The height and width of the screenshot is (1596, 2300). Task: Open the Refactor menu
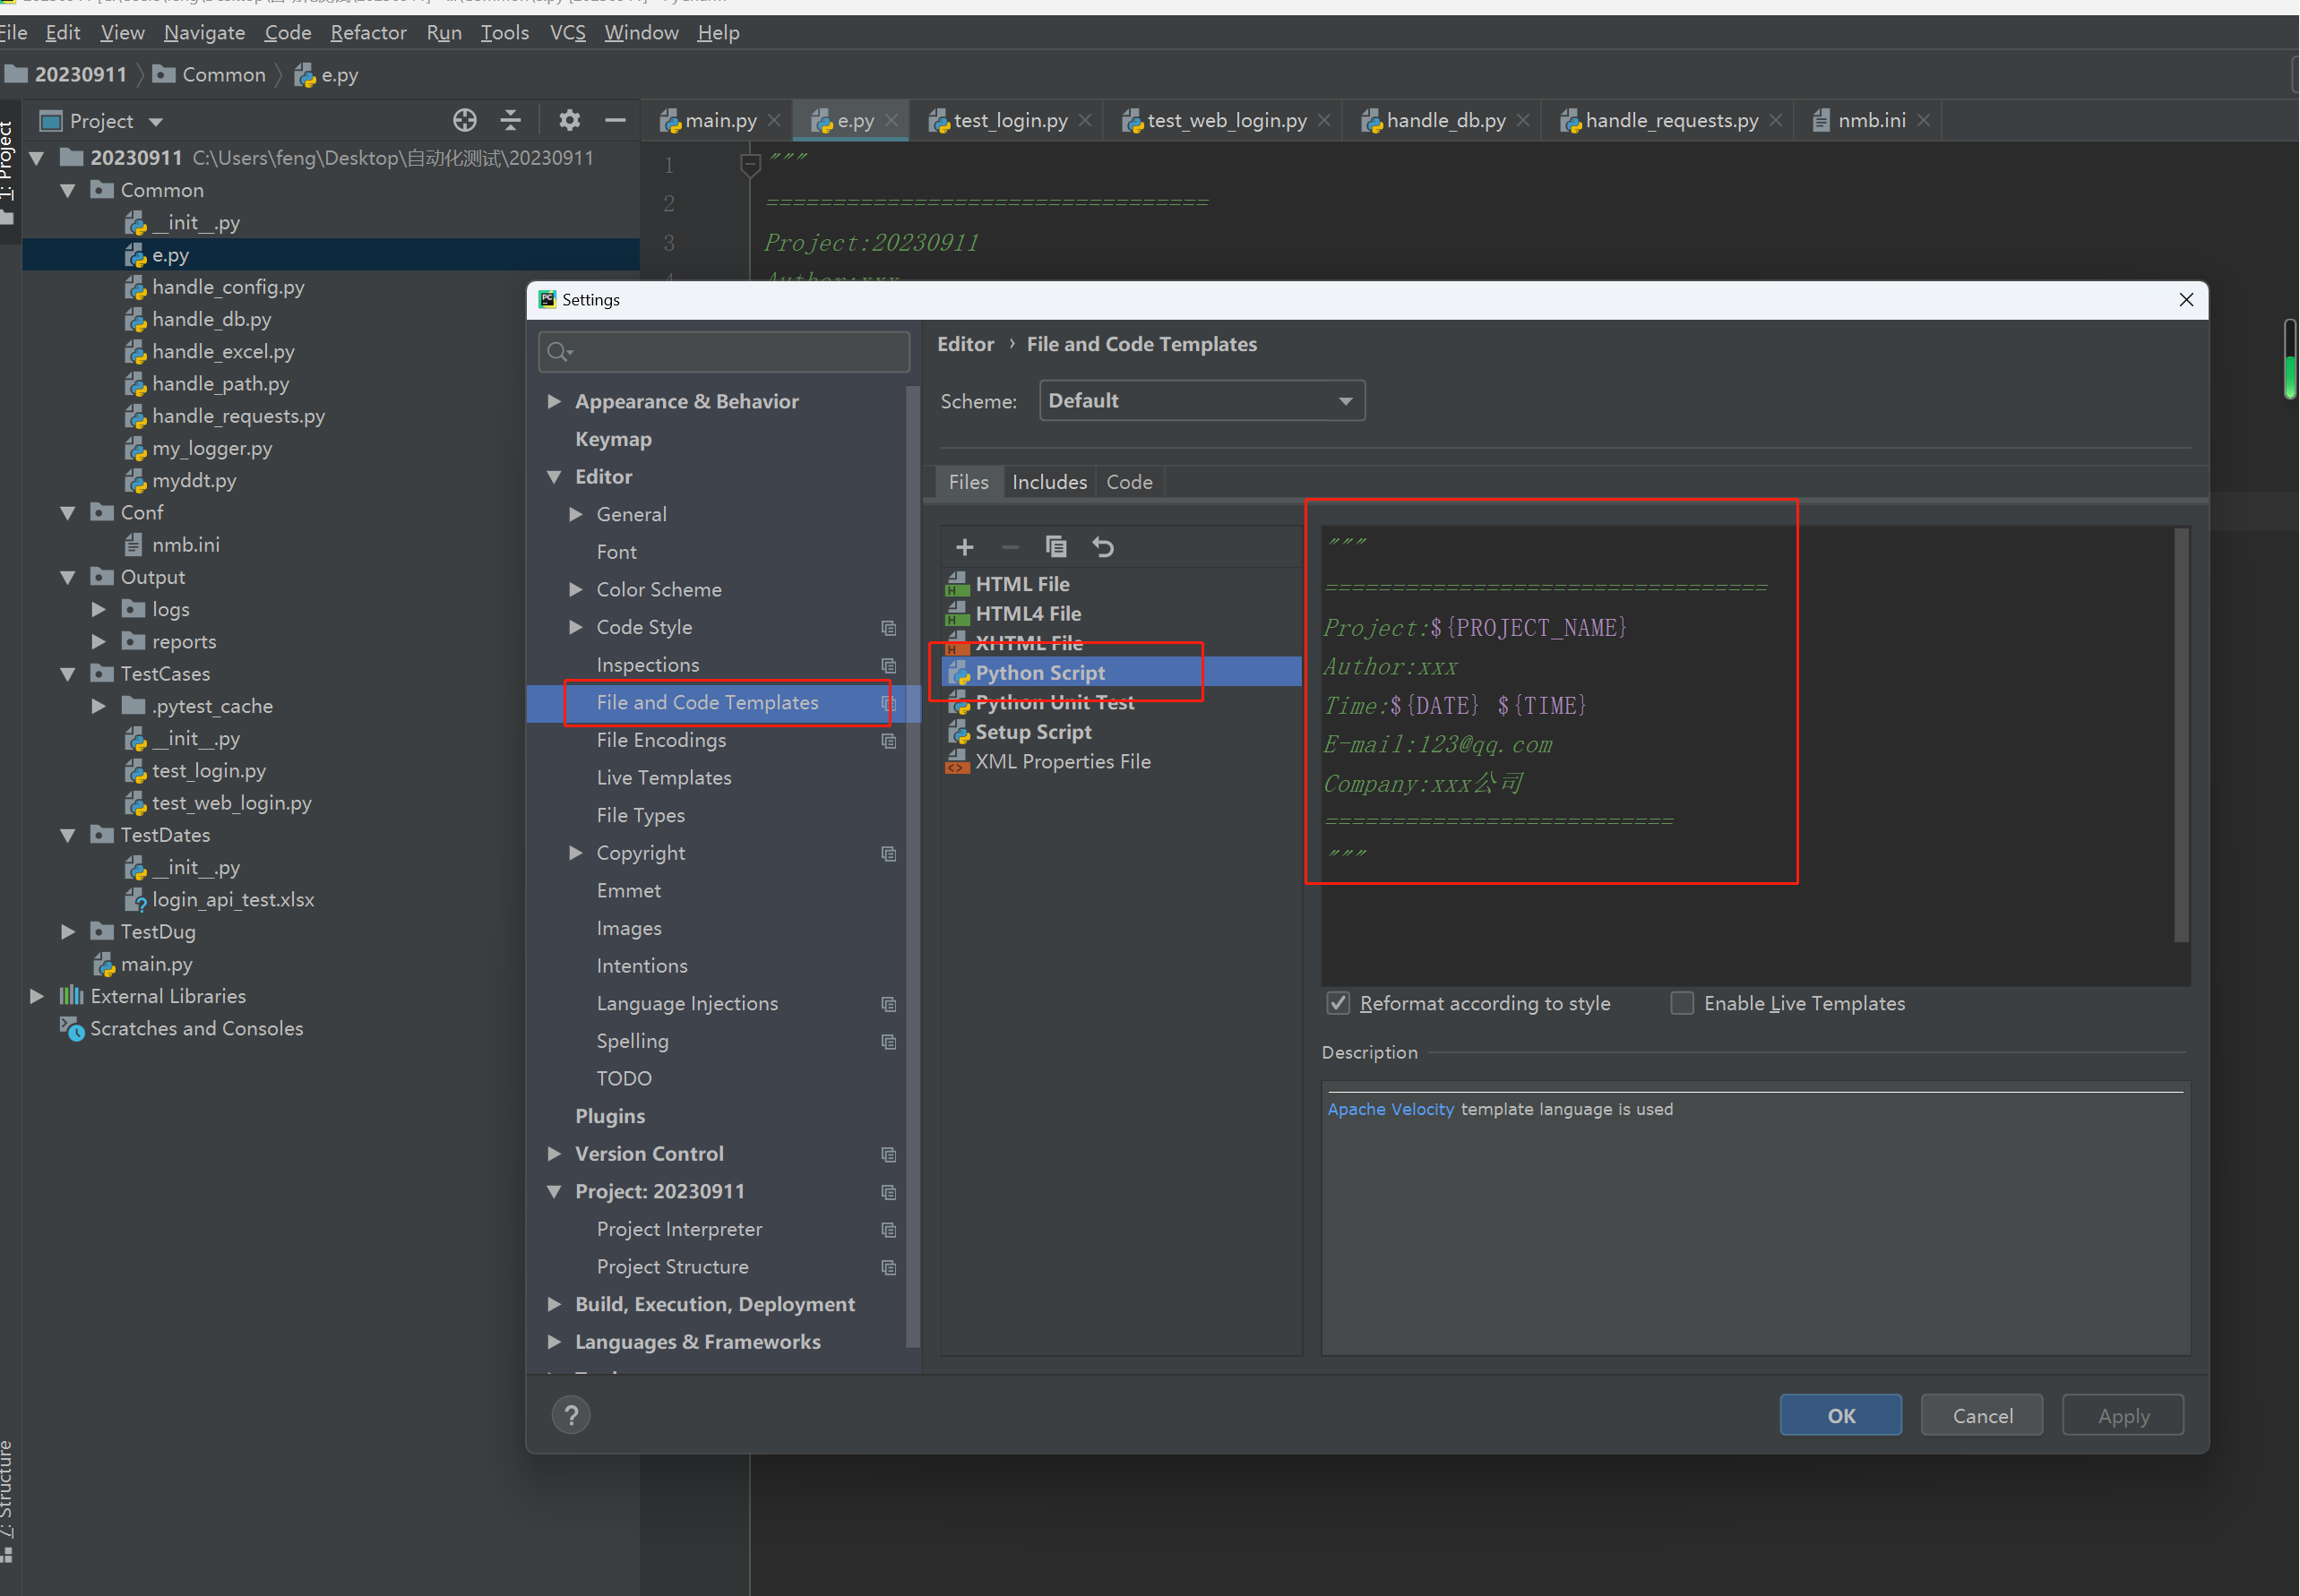pos(367,33)
